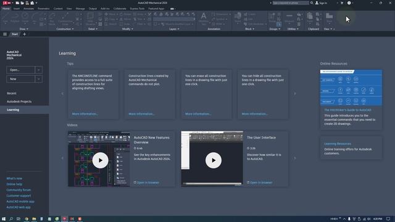Switch to the Annotate ribbon tab
The image size is (395, 222).
28,9
